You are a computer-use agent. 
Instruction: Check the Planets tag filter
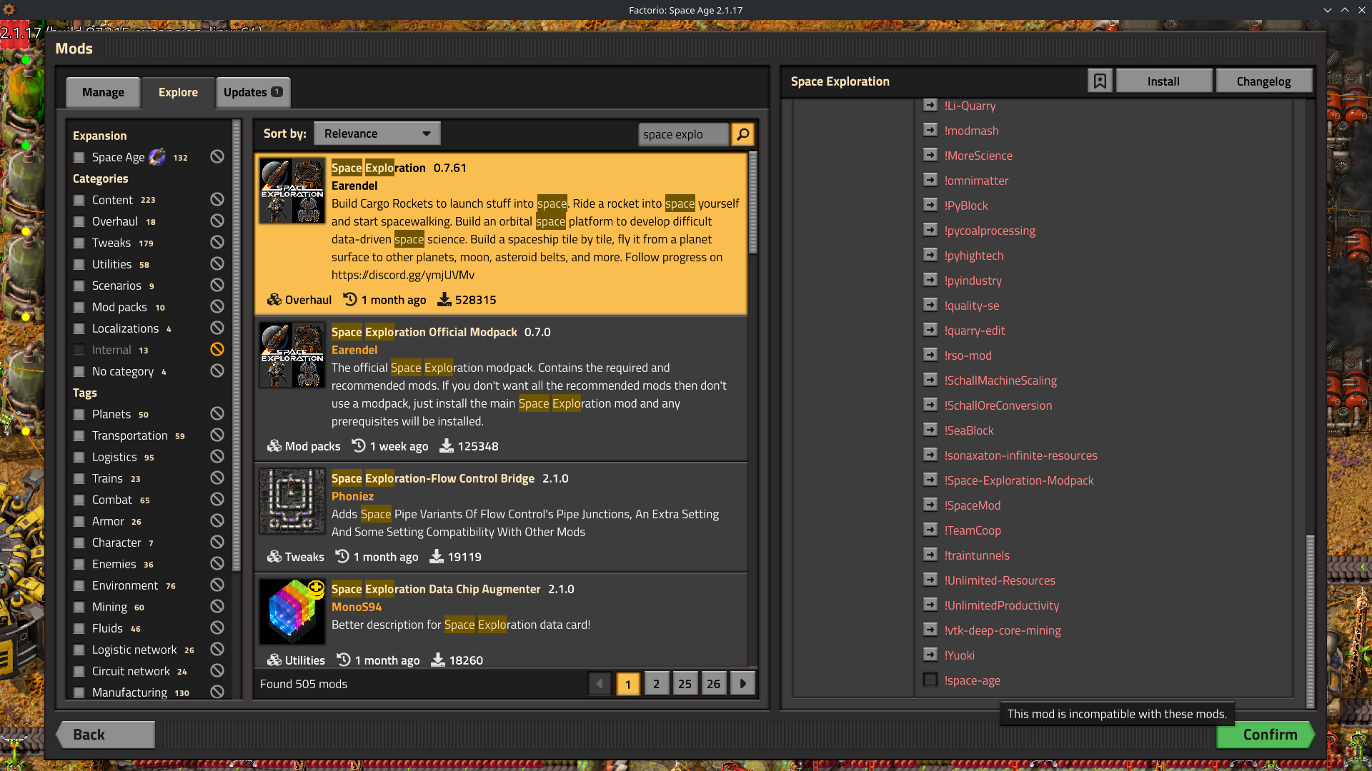pyautogui.click(x=79, y=414)
